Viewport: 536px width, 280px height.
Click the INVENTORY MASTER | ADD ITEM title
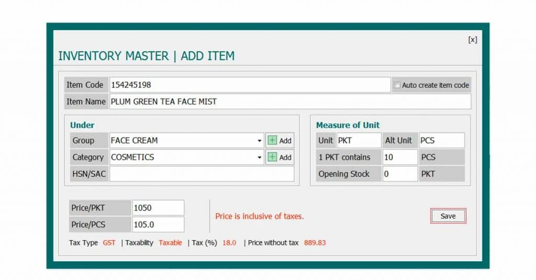147,56
